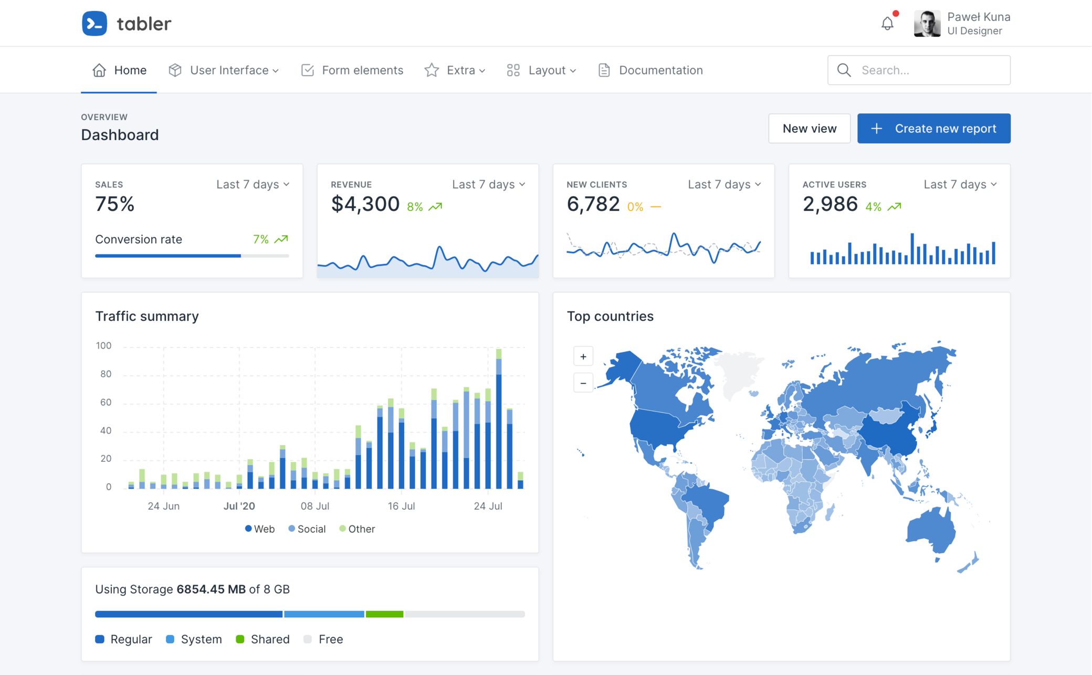This screenshot has height=675, width=1092.
Task: Open the Extra menu
Action: pyautogui.click(x=460, y=70)
